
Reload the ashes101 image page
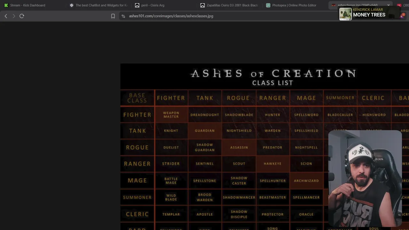(22, 16)
